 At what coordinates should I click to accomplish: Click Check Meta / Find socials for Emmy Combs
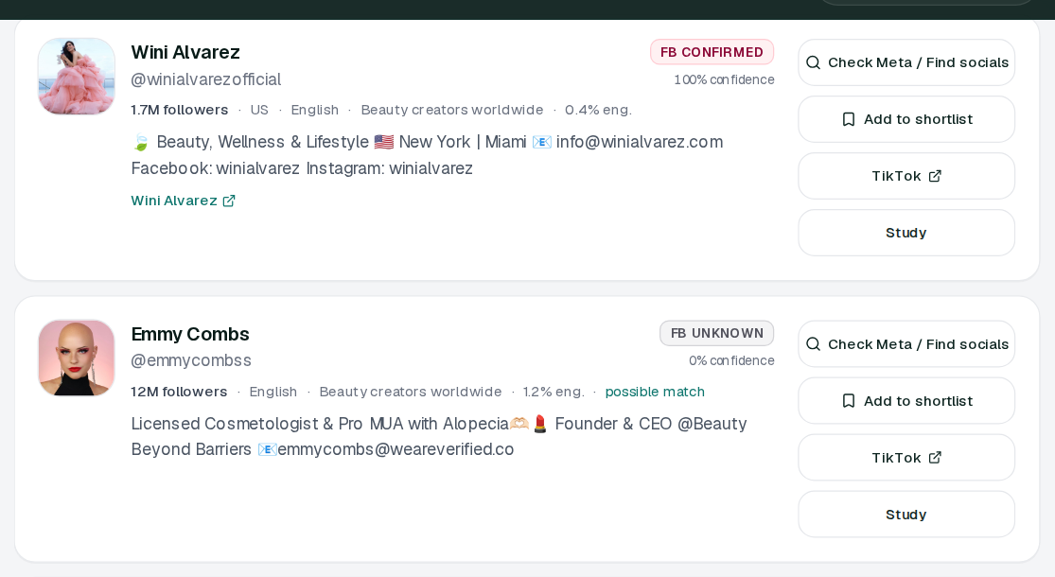906,344
